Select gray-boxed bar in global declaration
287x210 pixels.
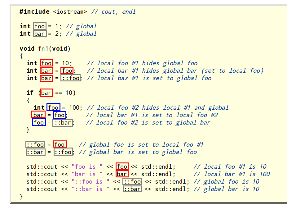(40, 34)
